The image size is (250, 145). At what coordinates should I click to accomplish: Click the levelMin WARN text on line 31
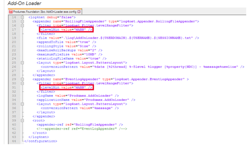[x=66, y=88]
